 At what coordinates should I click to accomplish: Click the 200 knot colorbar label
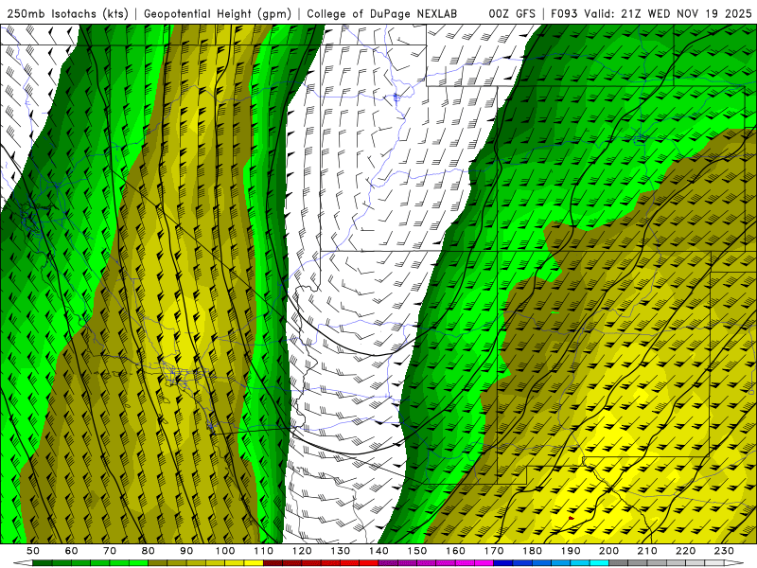609,551
